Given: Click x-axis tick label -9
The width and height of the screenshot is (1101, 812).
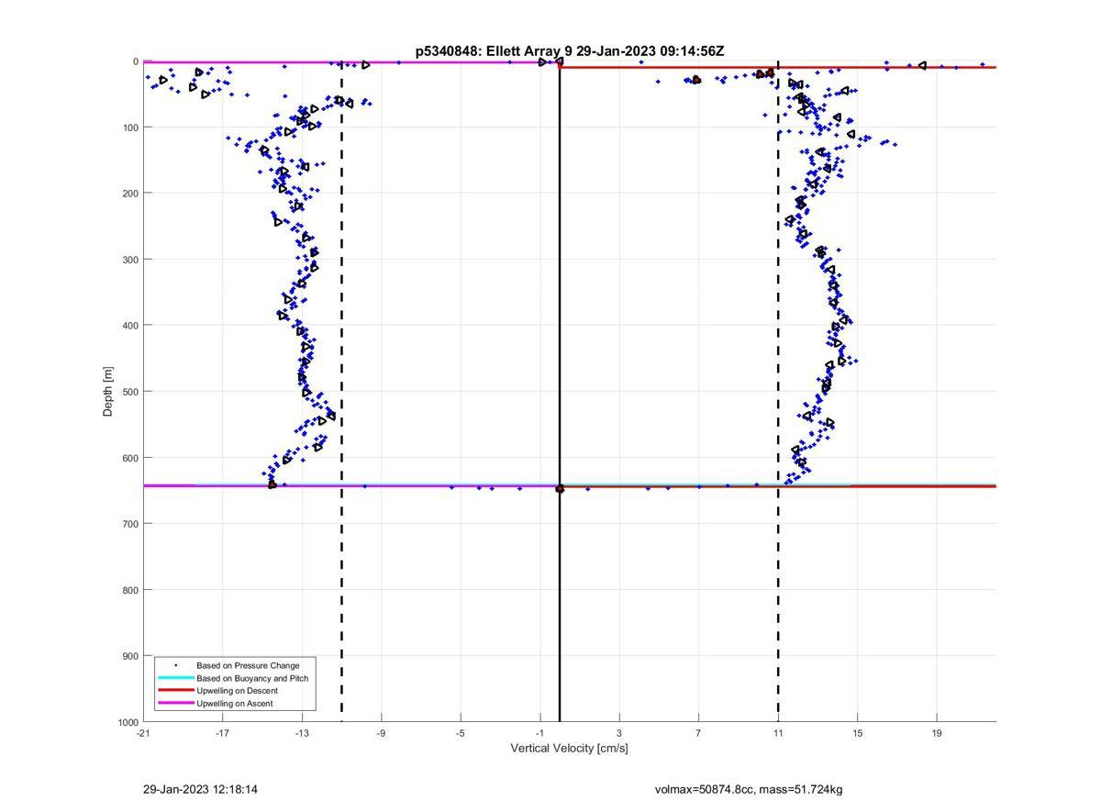Looking at the screenshot, I should [381, 732].
